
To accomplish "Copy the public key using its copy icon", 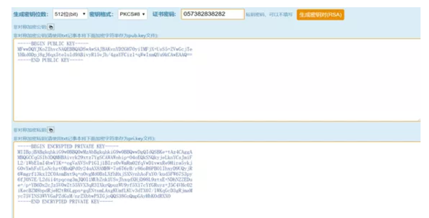I will (x=51, y=27).
